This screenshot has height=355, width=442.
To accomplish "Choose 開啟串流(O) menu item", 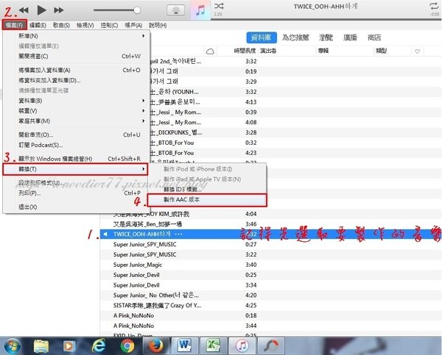I will pyautogui.click(x=76, y=135).
